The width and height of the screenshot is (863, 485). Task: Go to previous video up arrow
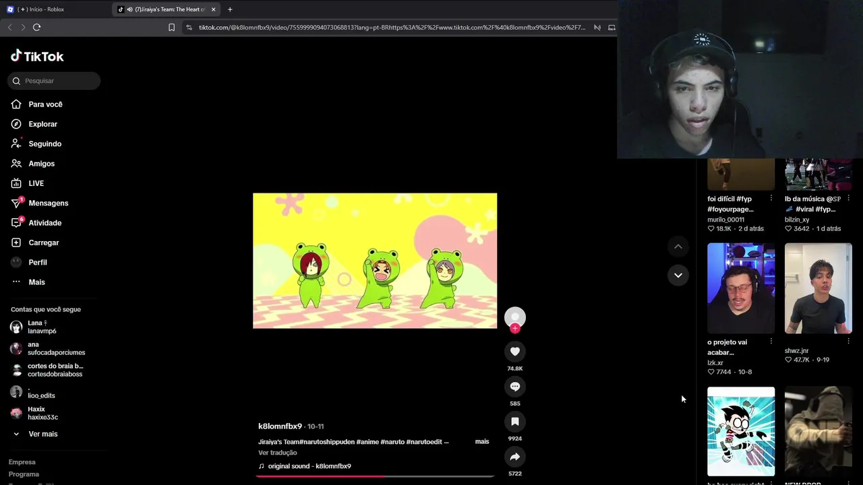(x=678, y=247)
